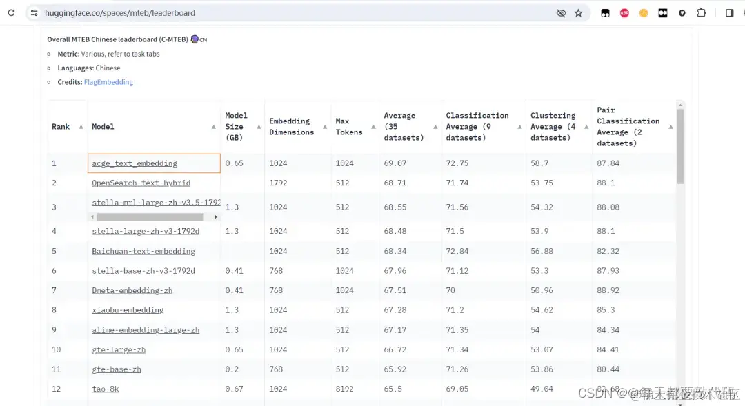Screen dimensions: 745x406
Task: Sort table by Model column arrow
Action: (x=213, y=127)
